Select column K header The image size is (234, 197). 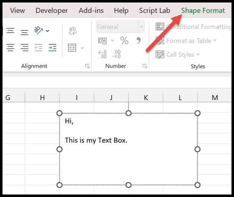(146, 98)
